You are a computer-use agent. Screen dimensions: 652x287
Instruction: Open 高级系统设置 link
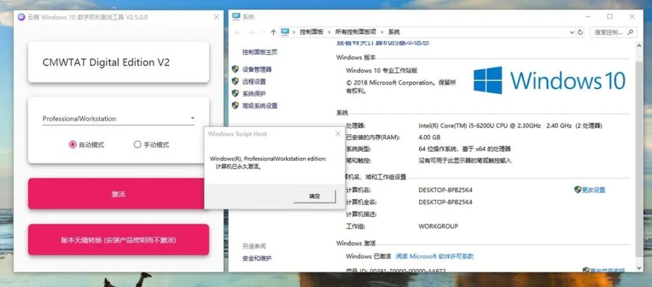(260, 106)
